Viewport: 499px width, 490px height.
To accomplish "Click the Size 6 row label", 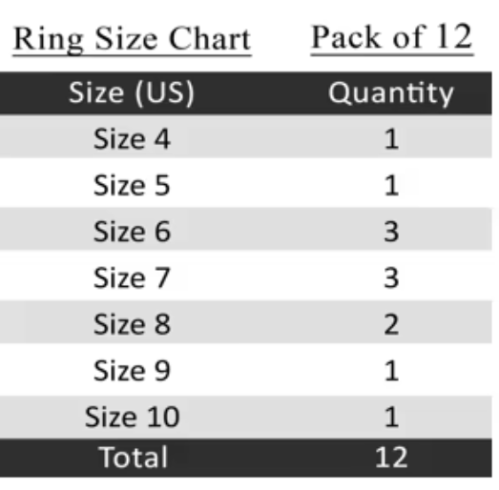I will (x=132, y=232).
